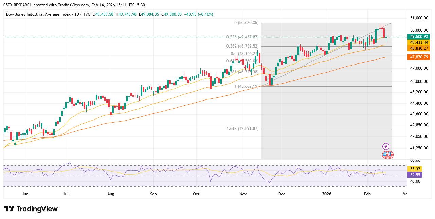Select the dark orange 47,870.79 price label

click(419, 57)
